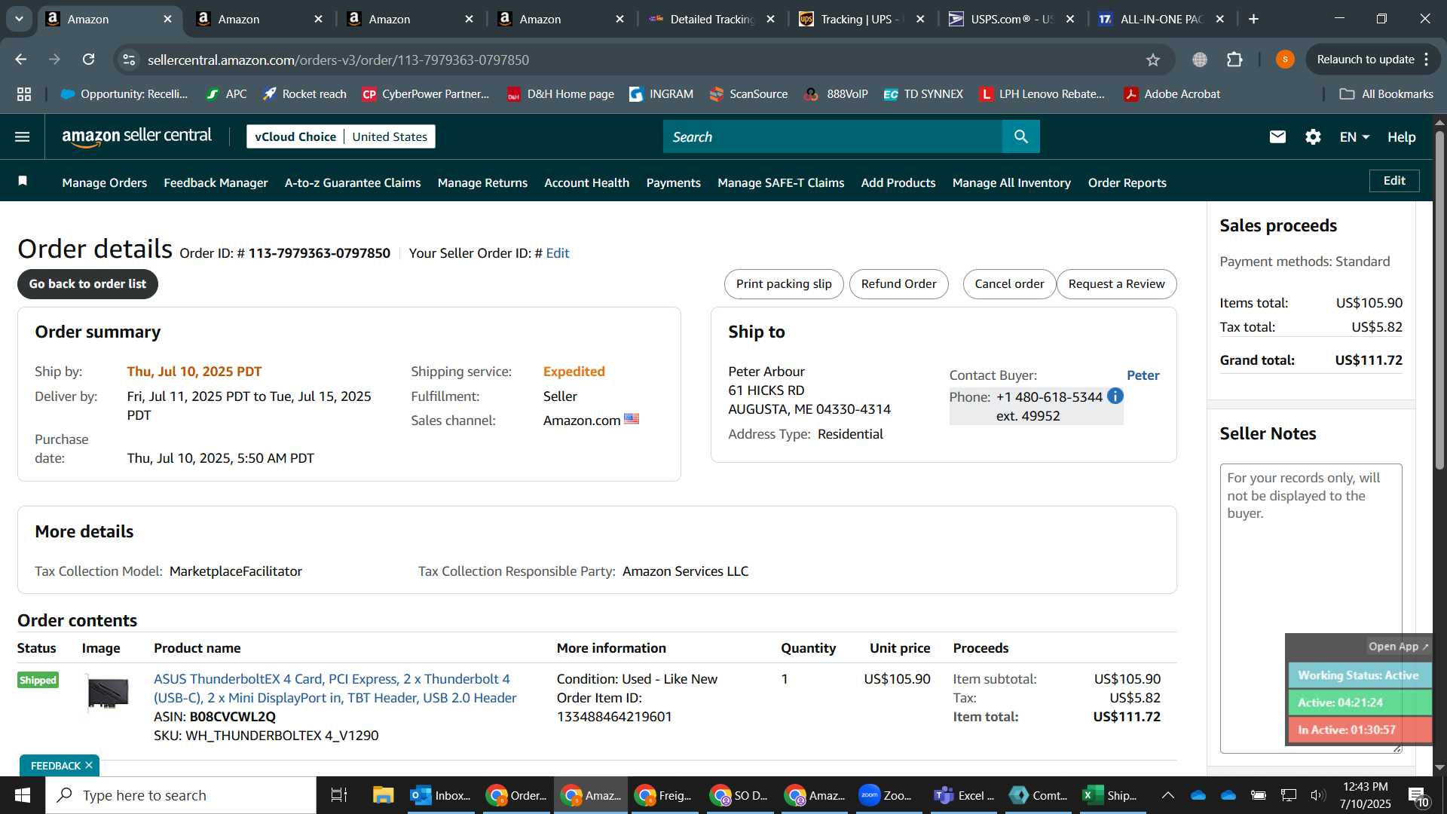Open Account Health page
The image size is (1447, 814).
coord(586,182)
